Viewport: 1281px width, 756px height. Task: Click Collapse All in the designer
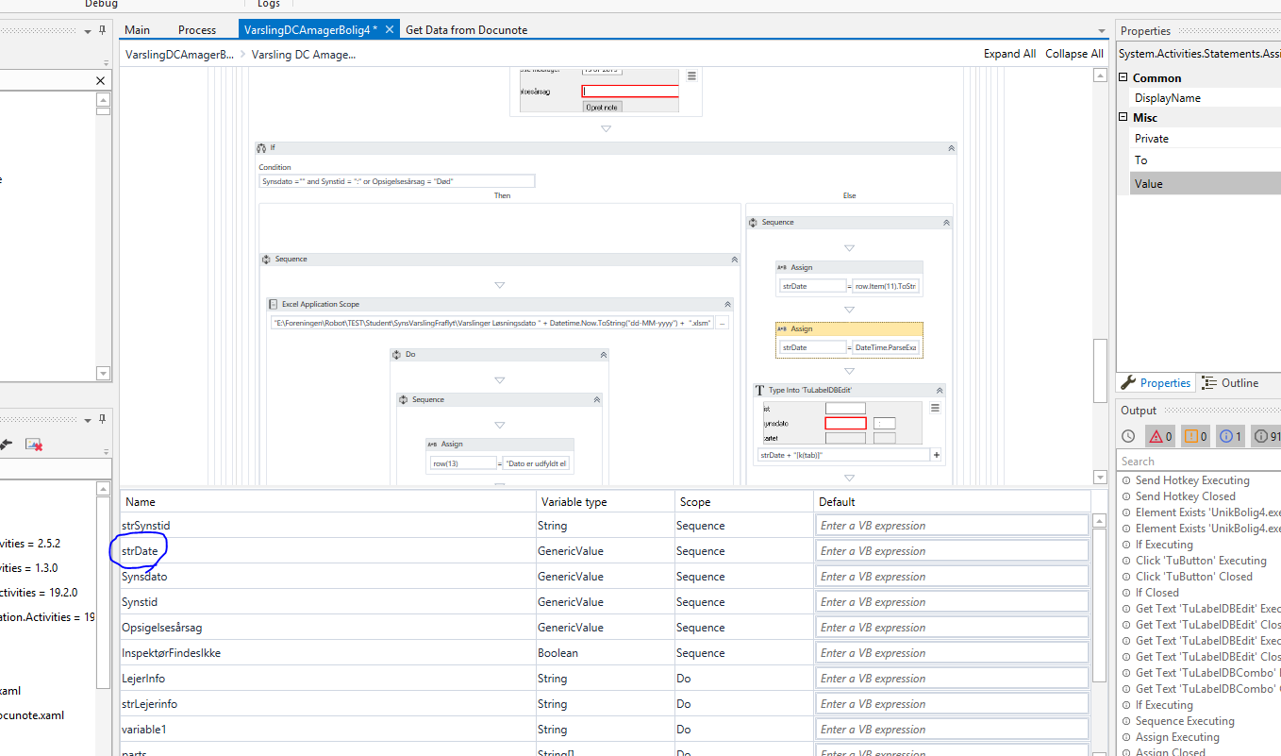(x=1073, y=54)
